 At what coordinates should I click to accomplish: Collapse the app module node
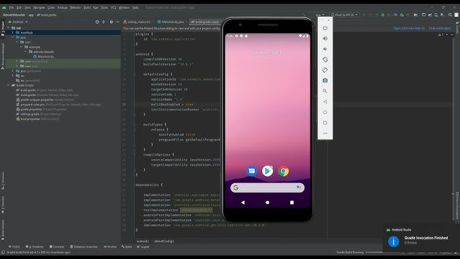coord(8,28)
